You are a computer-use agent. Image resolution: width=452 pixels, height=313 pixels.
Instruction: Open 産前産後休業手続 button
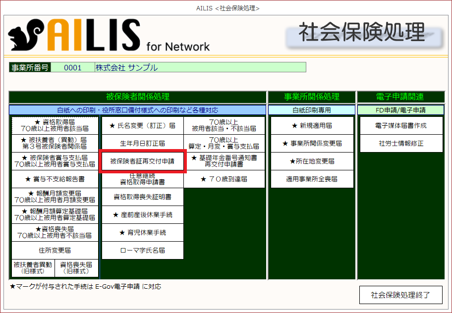pos(143,215)
